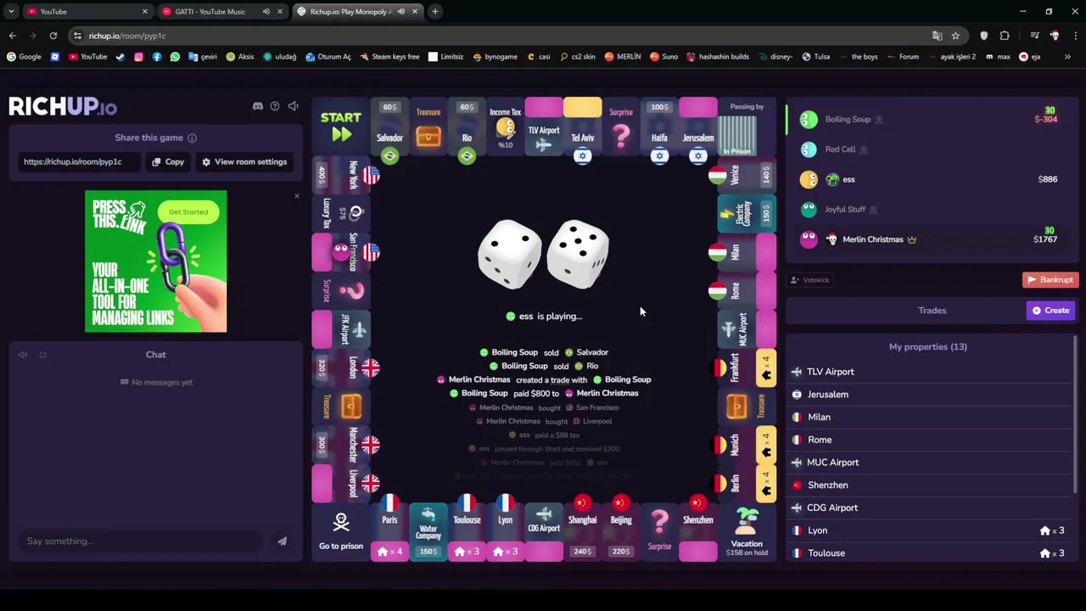Open the Suno bookmark

point(663,57)
